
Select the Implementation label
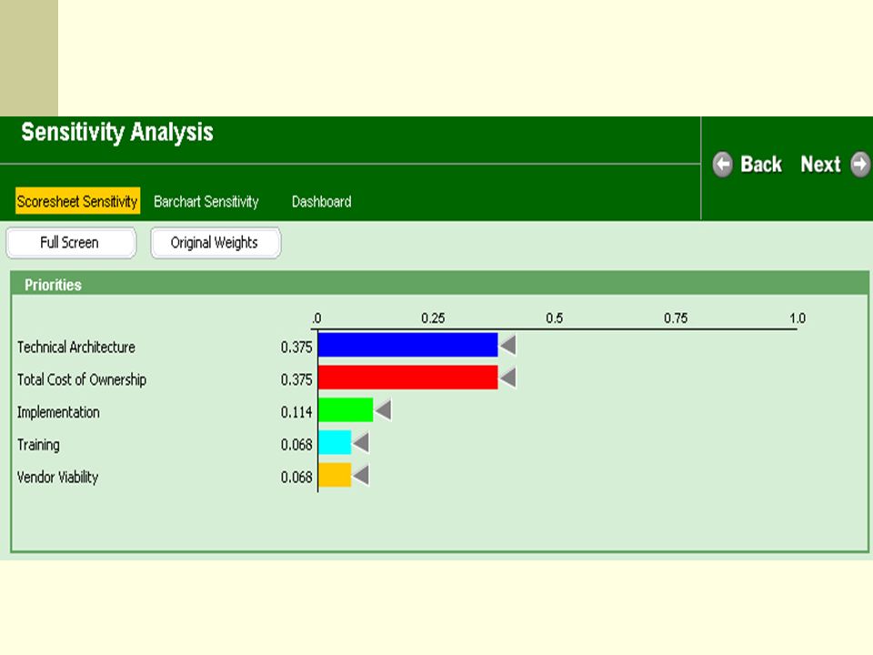(x=58, y=412)
